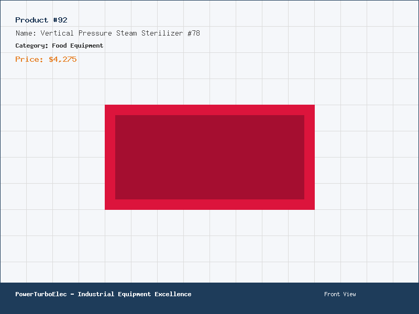Select the $4,275 price amount
The image size is (419, 314).
(63, 59)
